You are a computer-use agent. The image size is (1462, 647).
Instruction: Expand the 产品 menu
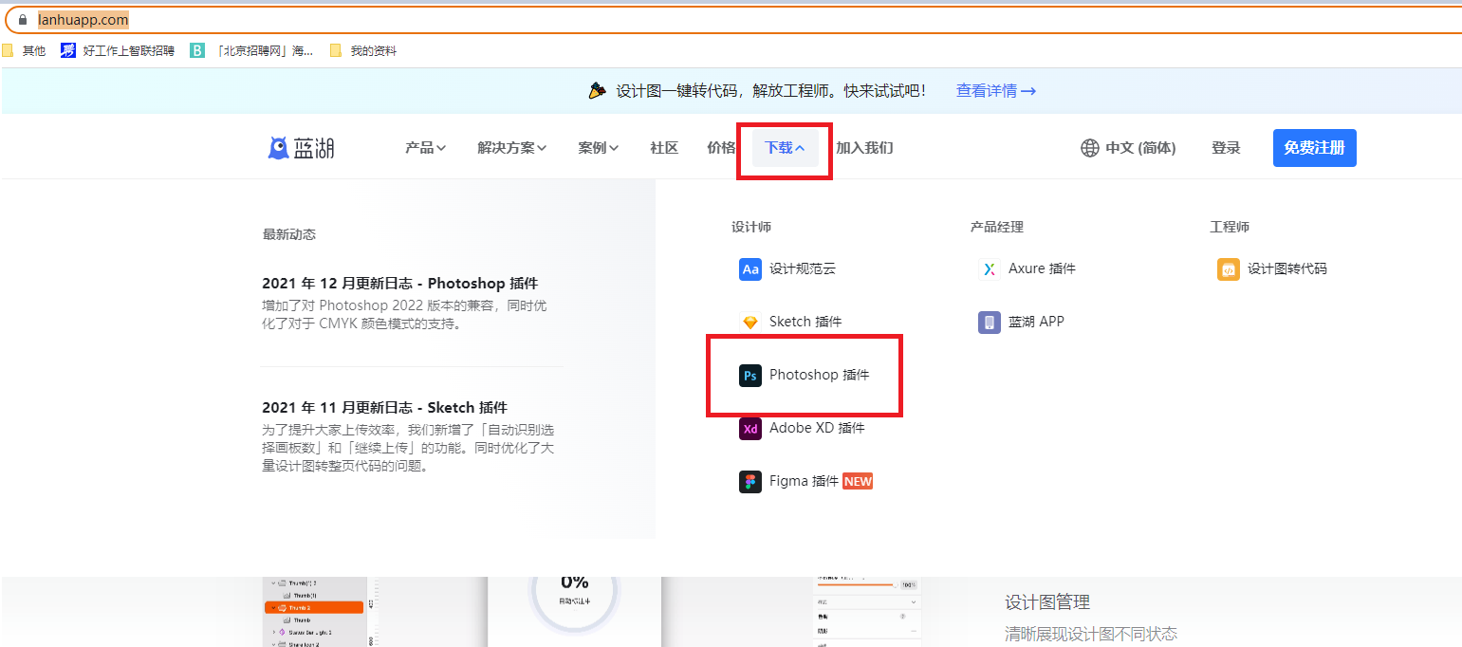tap(425, 148)
